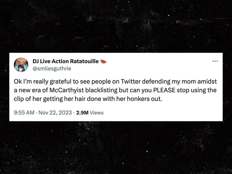
Task: Click the black background above the tweet card
Action: (116, 25)
